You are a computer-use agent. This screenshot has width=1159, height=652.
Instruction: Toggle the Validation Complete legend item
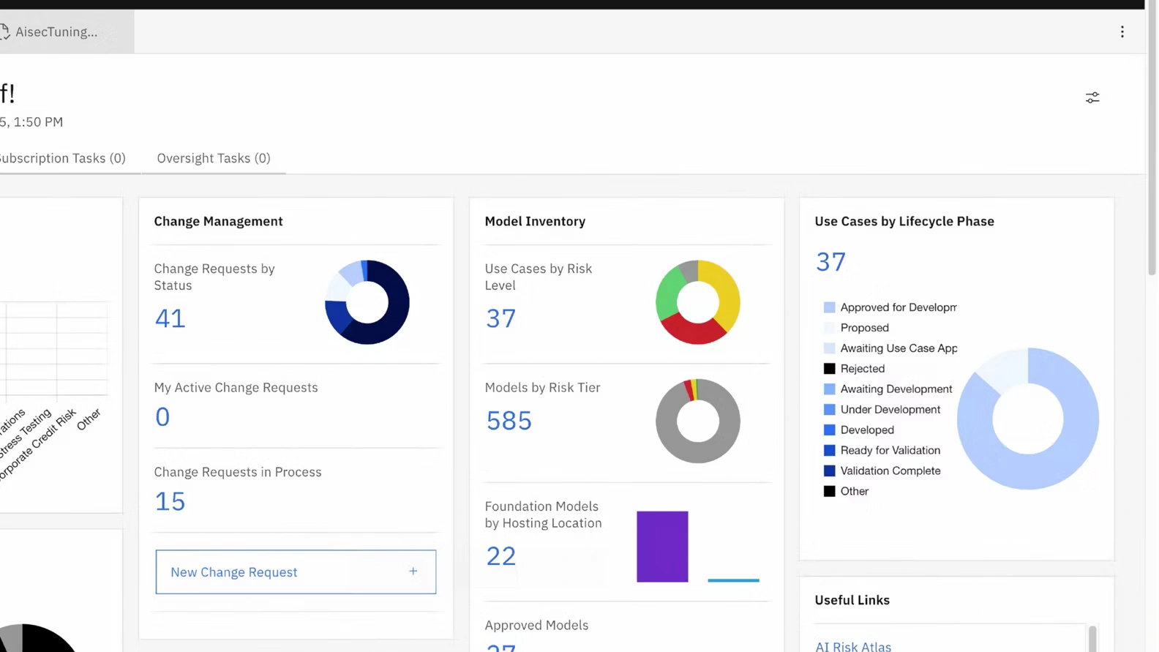tap(890, 471)
